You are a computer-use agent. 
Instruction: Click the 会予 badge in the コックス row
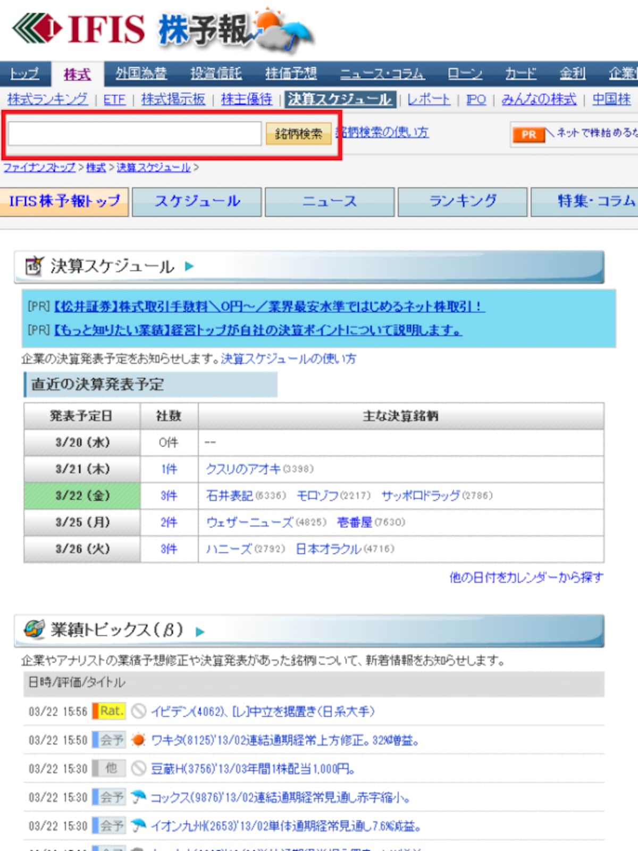[x=109, y=797]
